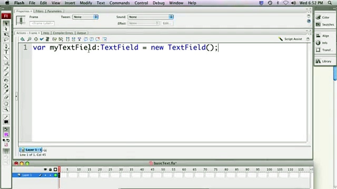This screenshot has height=189, width=337.
Task: Click the Show code hint icon
Action: [54, 39]
